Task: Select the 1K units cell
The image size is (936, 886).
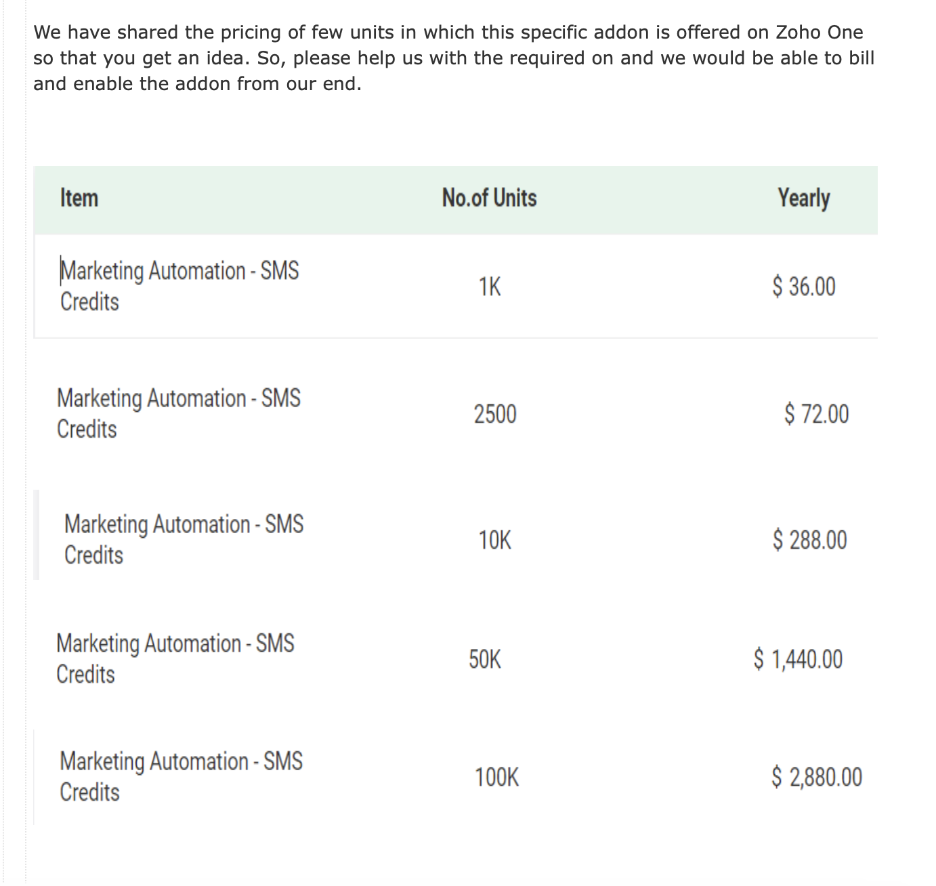Action: 490,287
